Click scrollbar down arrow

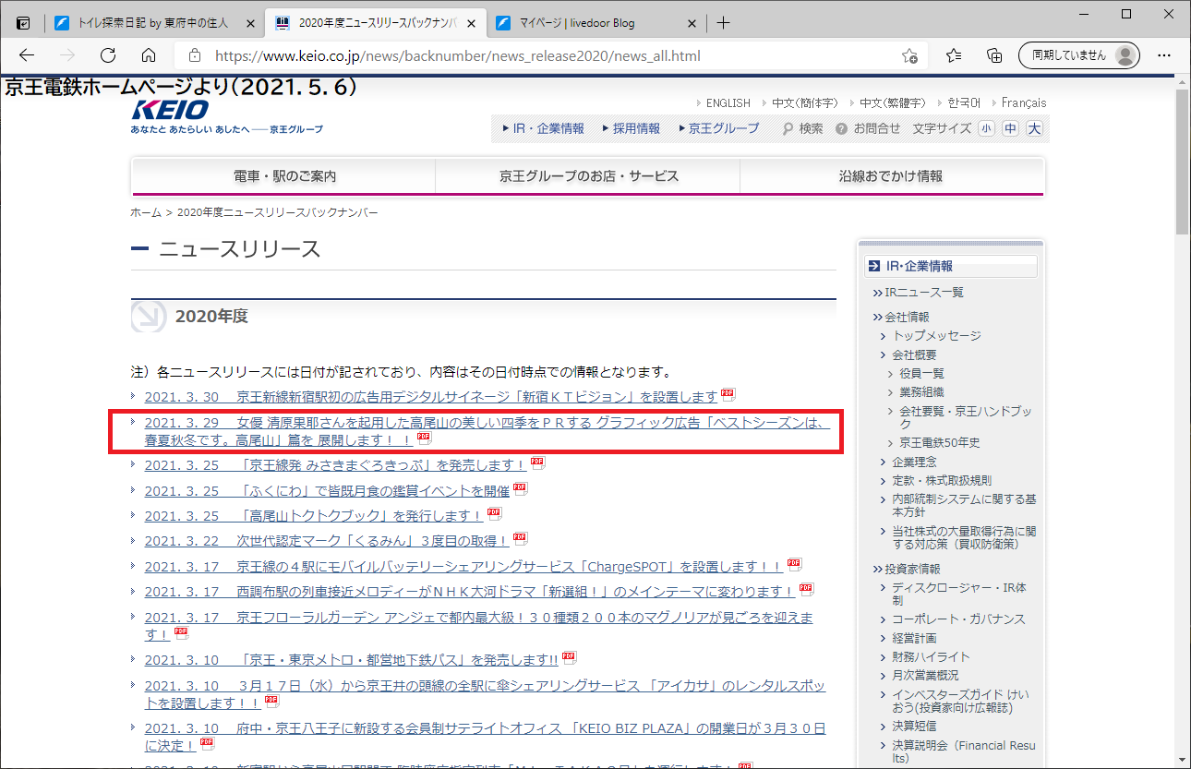[1182, 760]
